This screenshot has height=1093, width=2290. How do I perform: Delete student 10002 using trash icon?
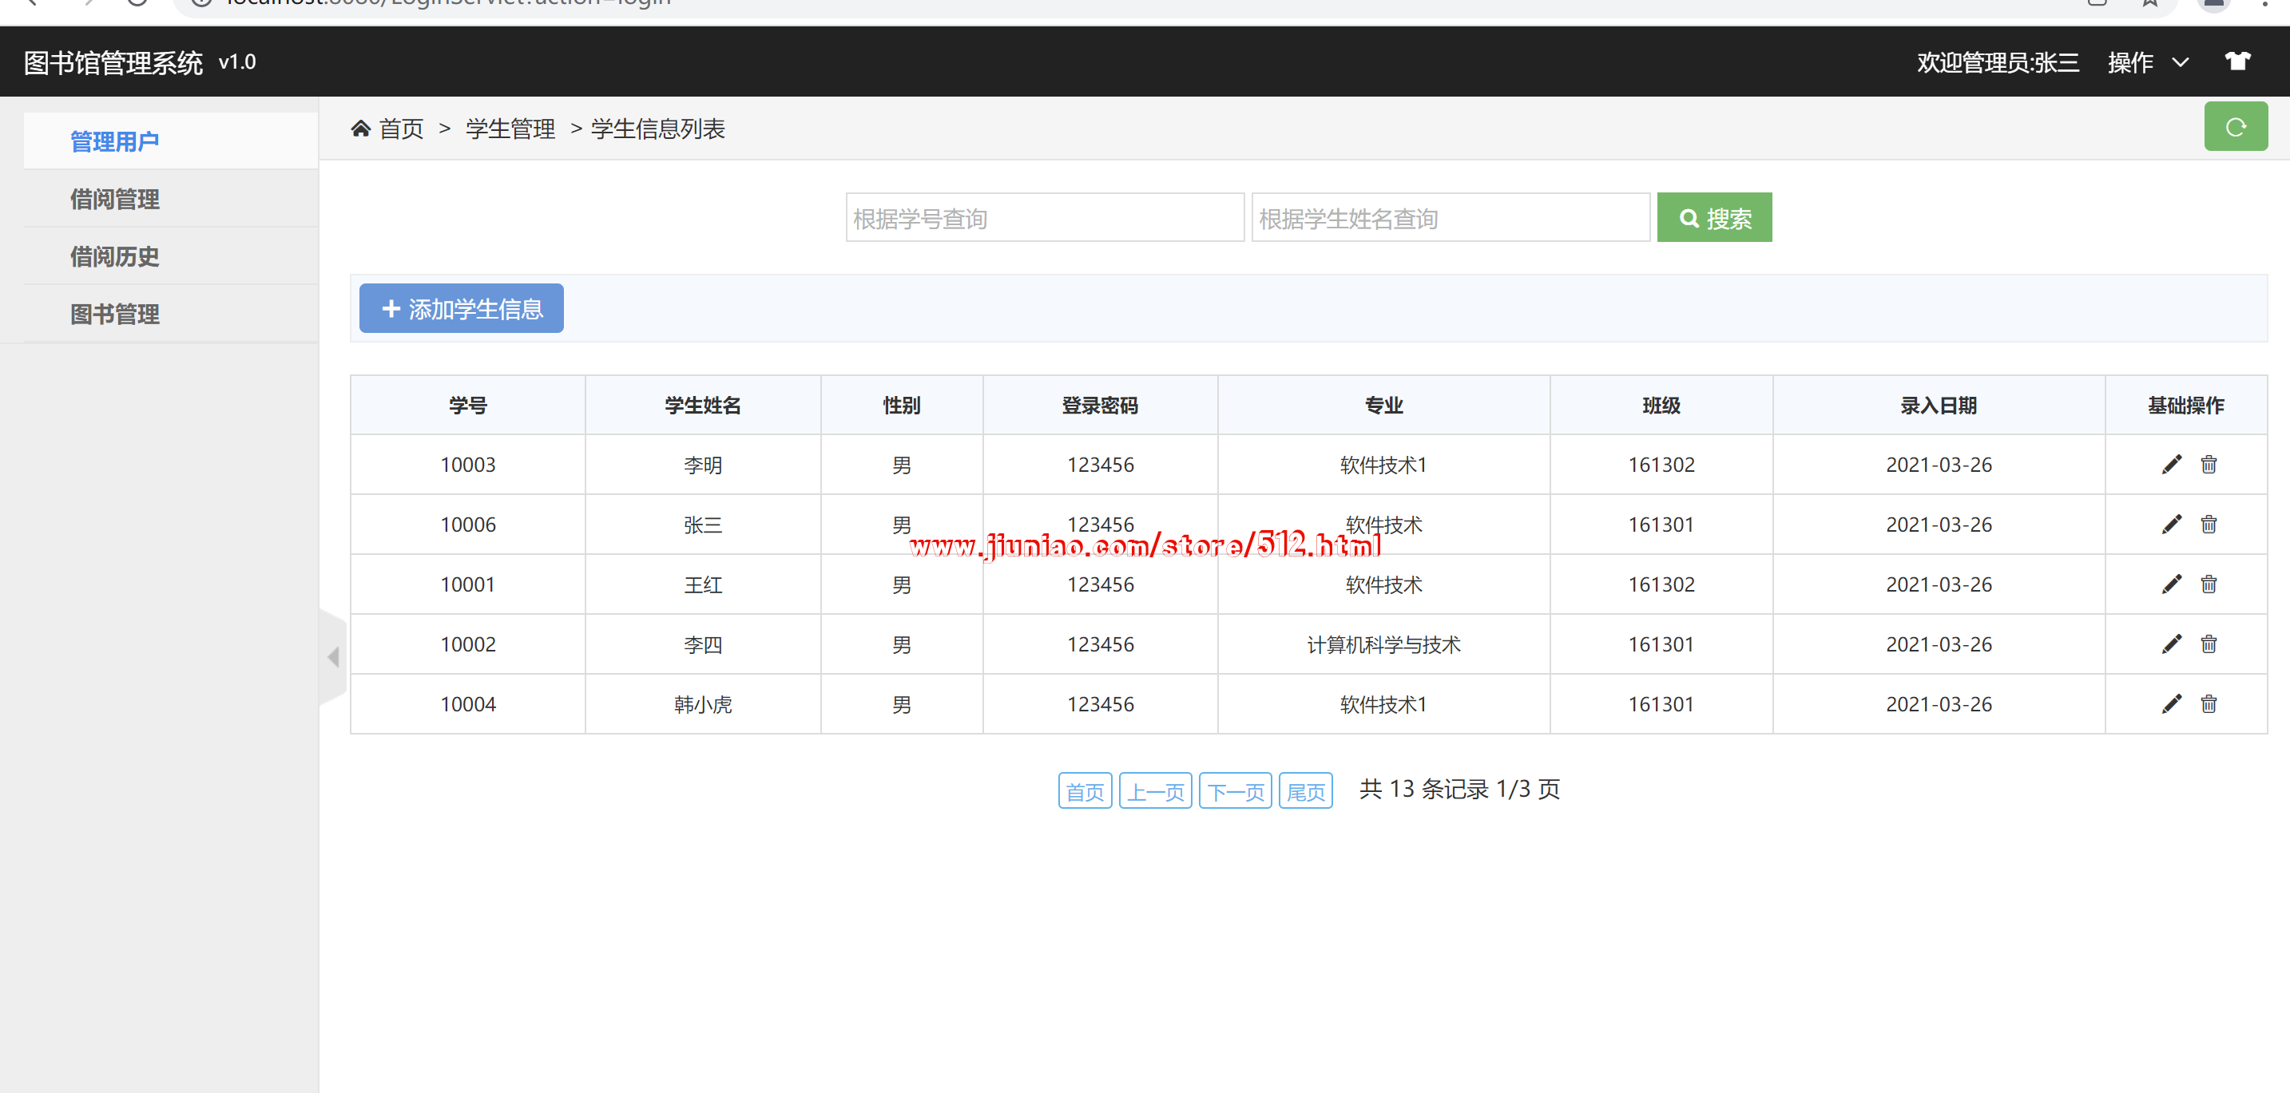(x=2209, y=644)
